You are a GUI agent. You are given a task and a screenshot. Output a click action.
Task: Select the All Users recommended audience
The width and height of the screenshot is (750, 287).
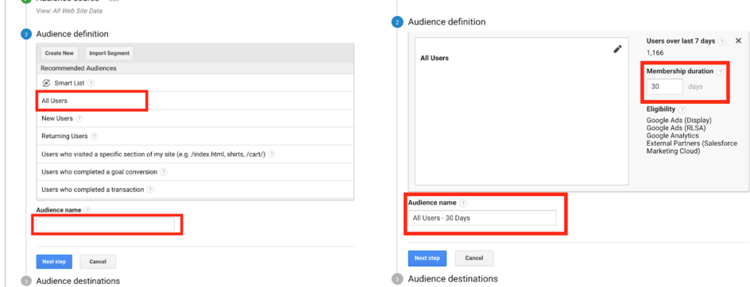[x=195, y=101]
